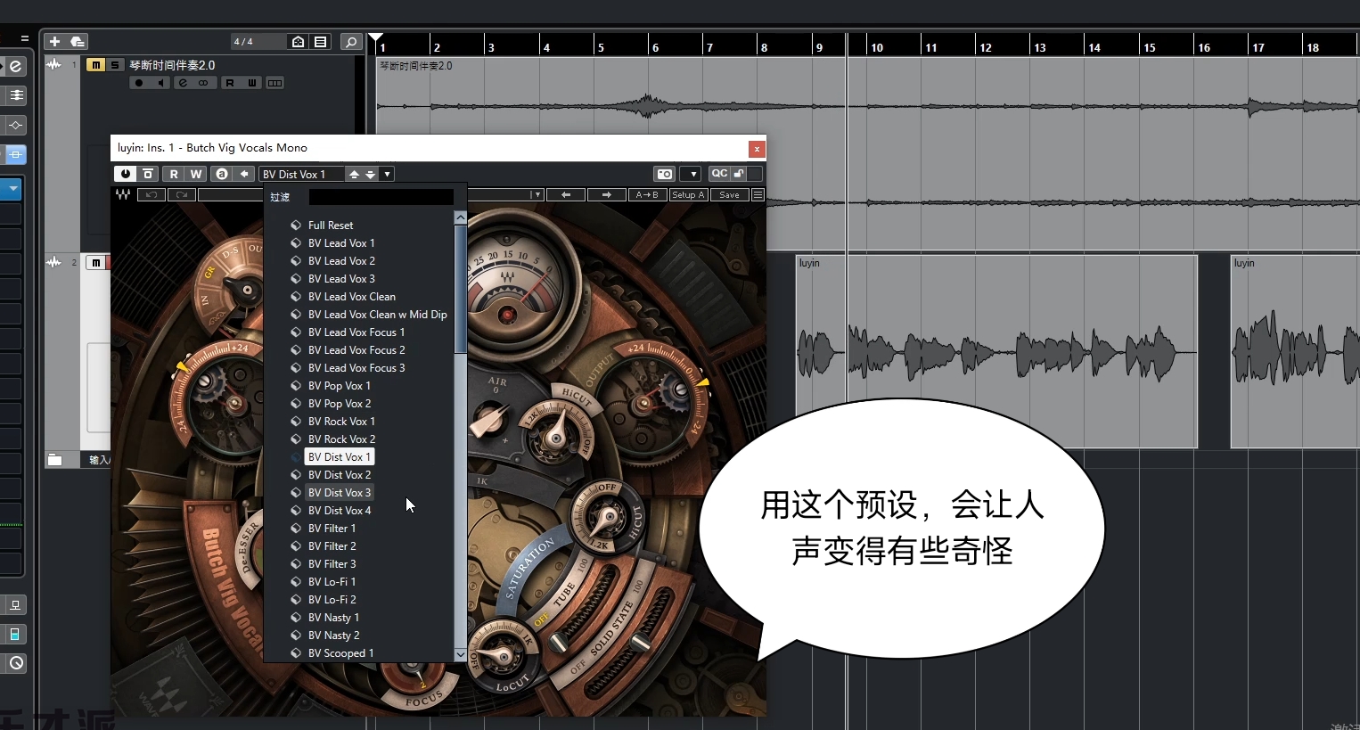The height and width of the screenshot is (730, 1360).
Task: Open the Waves preset dropdown arrow
Action: point(536,194)
